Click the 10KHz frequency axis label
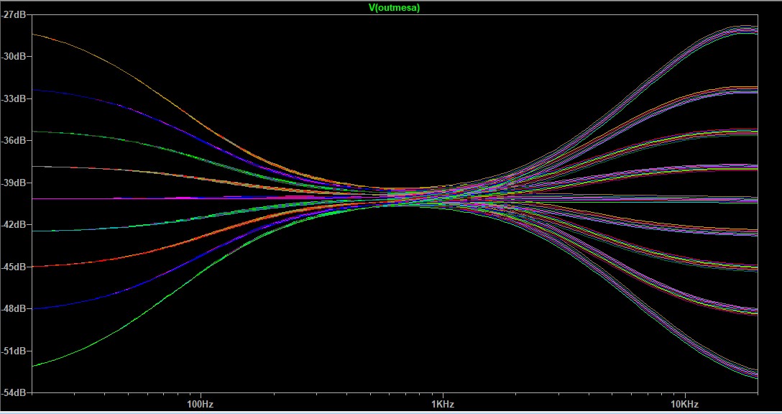The image size is (782, 414). click(x=684, y=404)
